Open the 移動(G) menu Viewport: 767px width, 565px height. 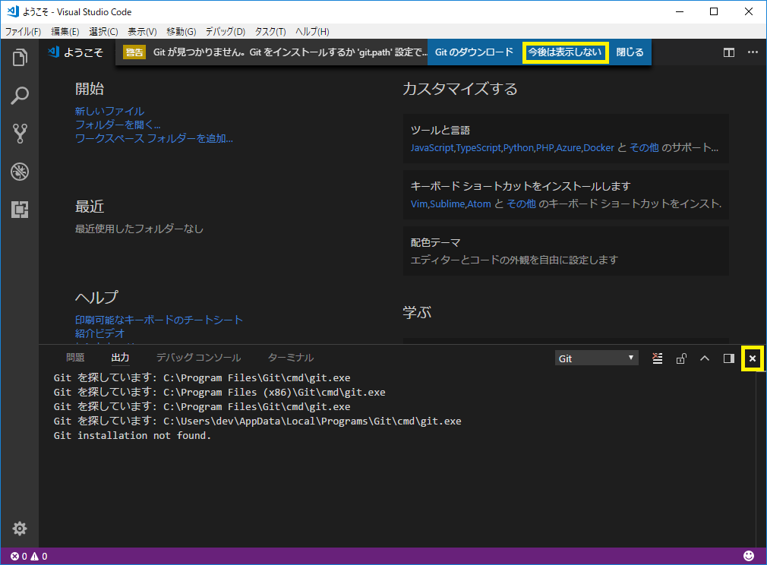[181, 32]
